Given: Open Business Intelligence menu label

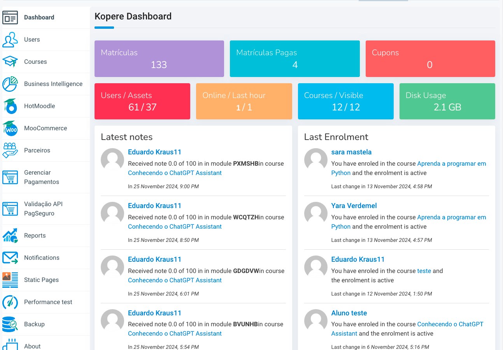Looking at the screenshot, I should pyautogui.click(x=53, y=84).
